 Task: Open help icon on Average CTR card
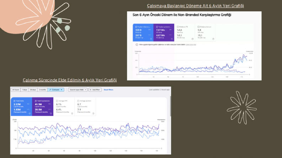72,114
